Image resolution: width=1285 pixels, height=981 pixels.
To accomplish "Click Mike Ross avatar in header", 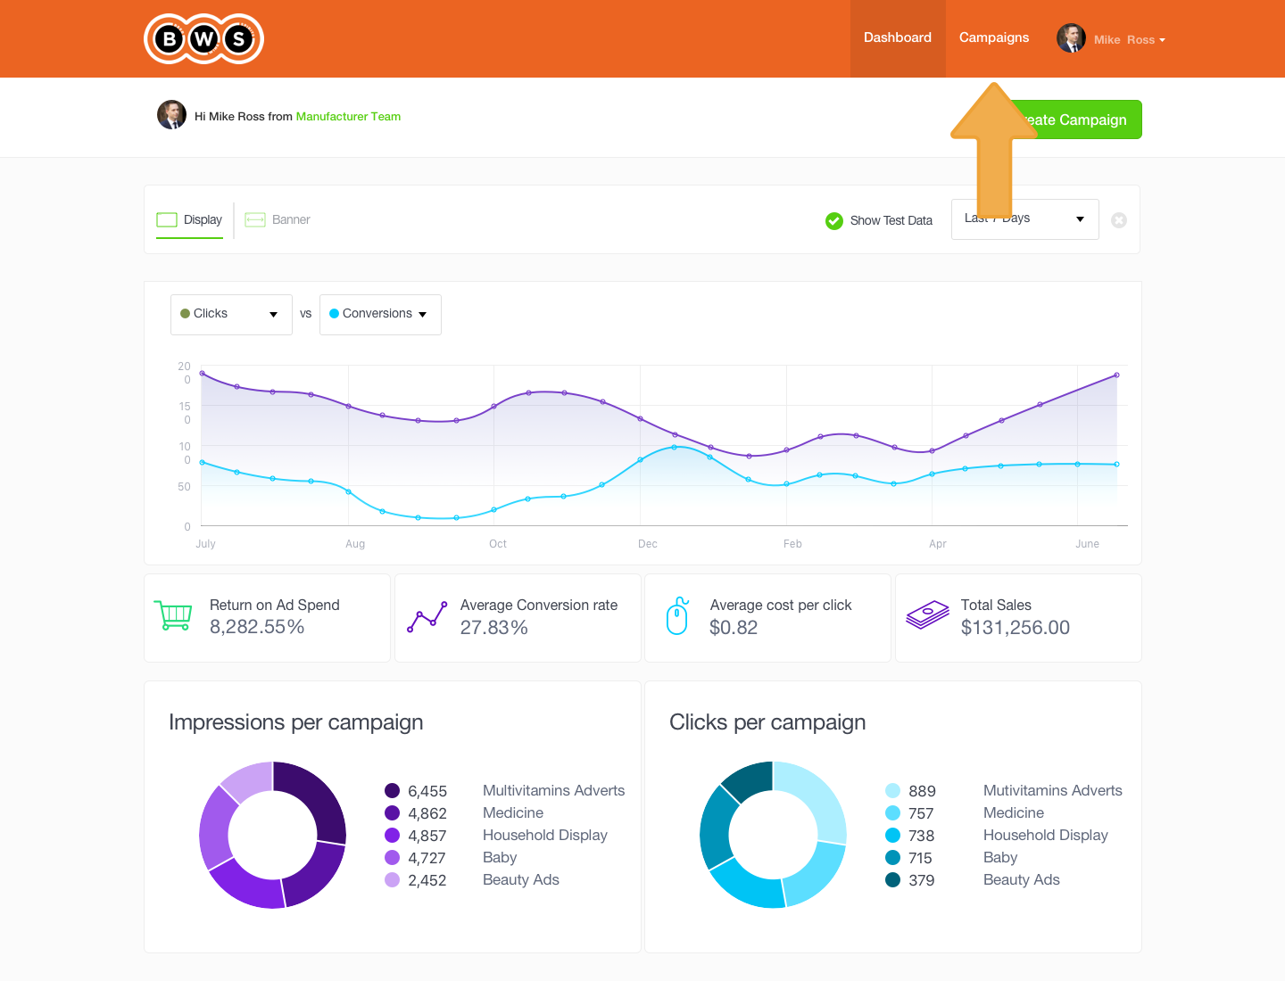I will pos(1071,38).
